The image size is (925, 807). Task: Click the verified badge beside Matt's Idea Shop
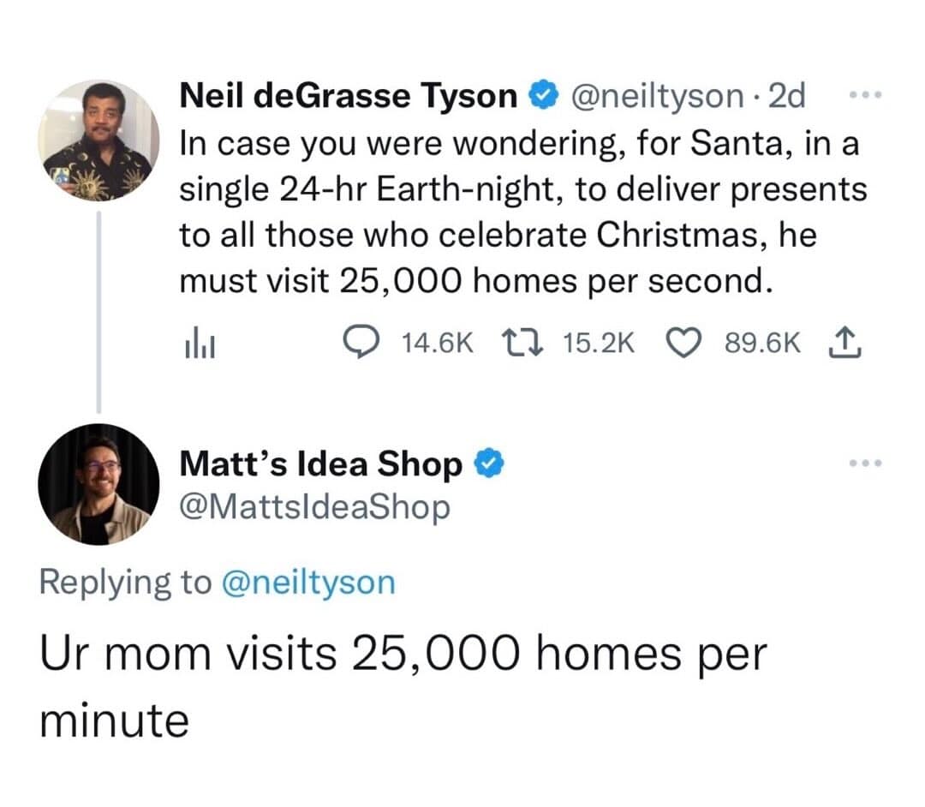click(x=488, y=463)
